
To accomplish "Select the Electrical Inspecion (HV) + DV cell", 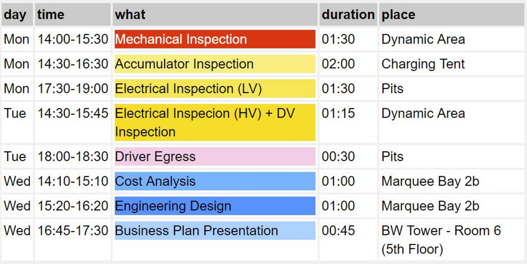I will (x=215, y=122).
